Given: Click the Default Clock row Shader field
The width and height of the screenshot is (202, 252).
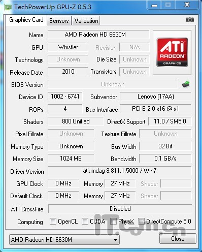Looking at the screenshot, I should tap(176, 196).
